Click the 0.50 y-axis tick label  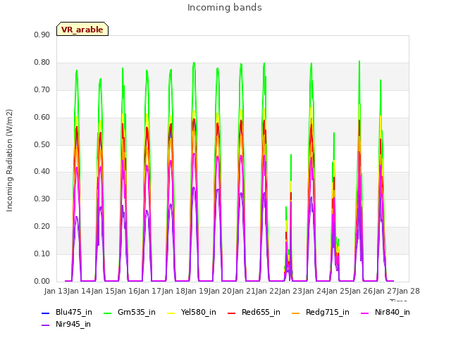tap(42, 144)
